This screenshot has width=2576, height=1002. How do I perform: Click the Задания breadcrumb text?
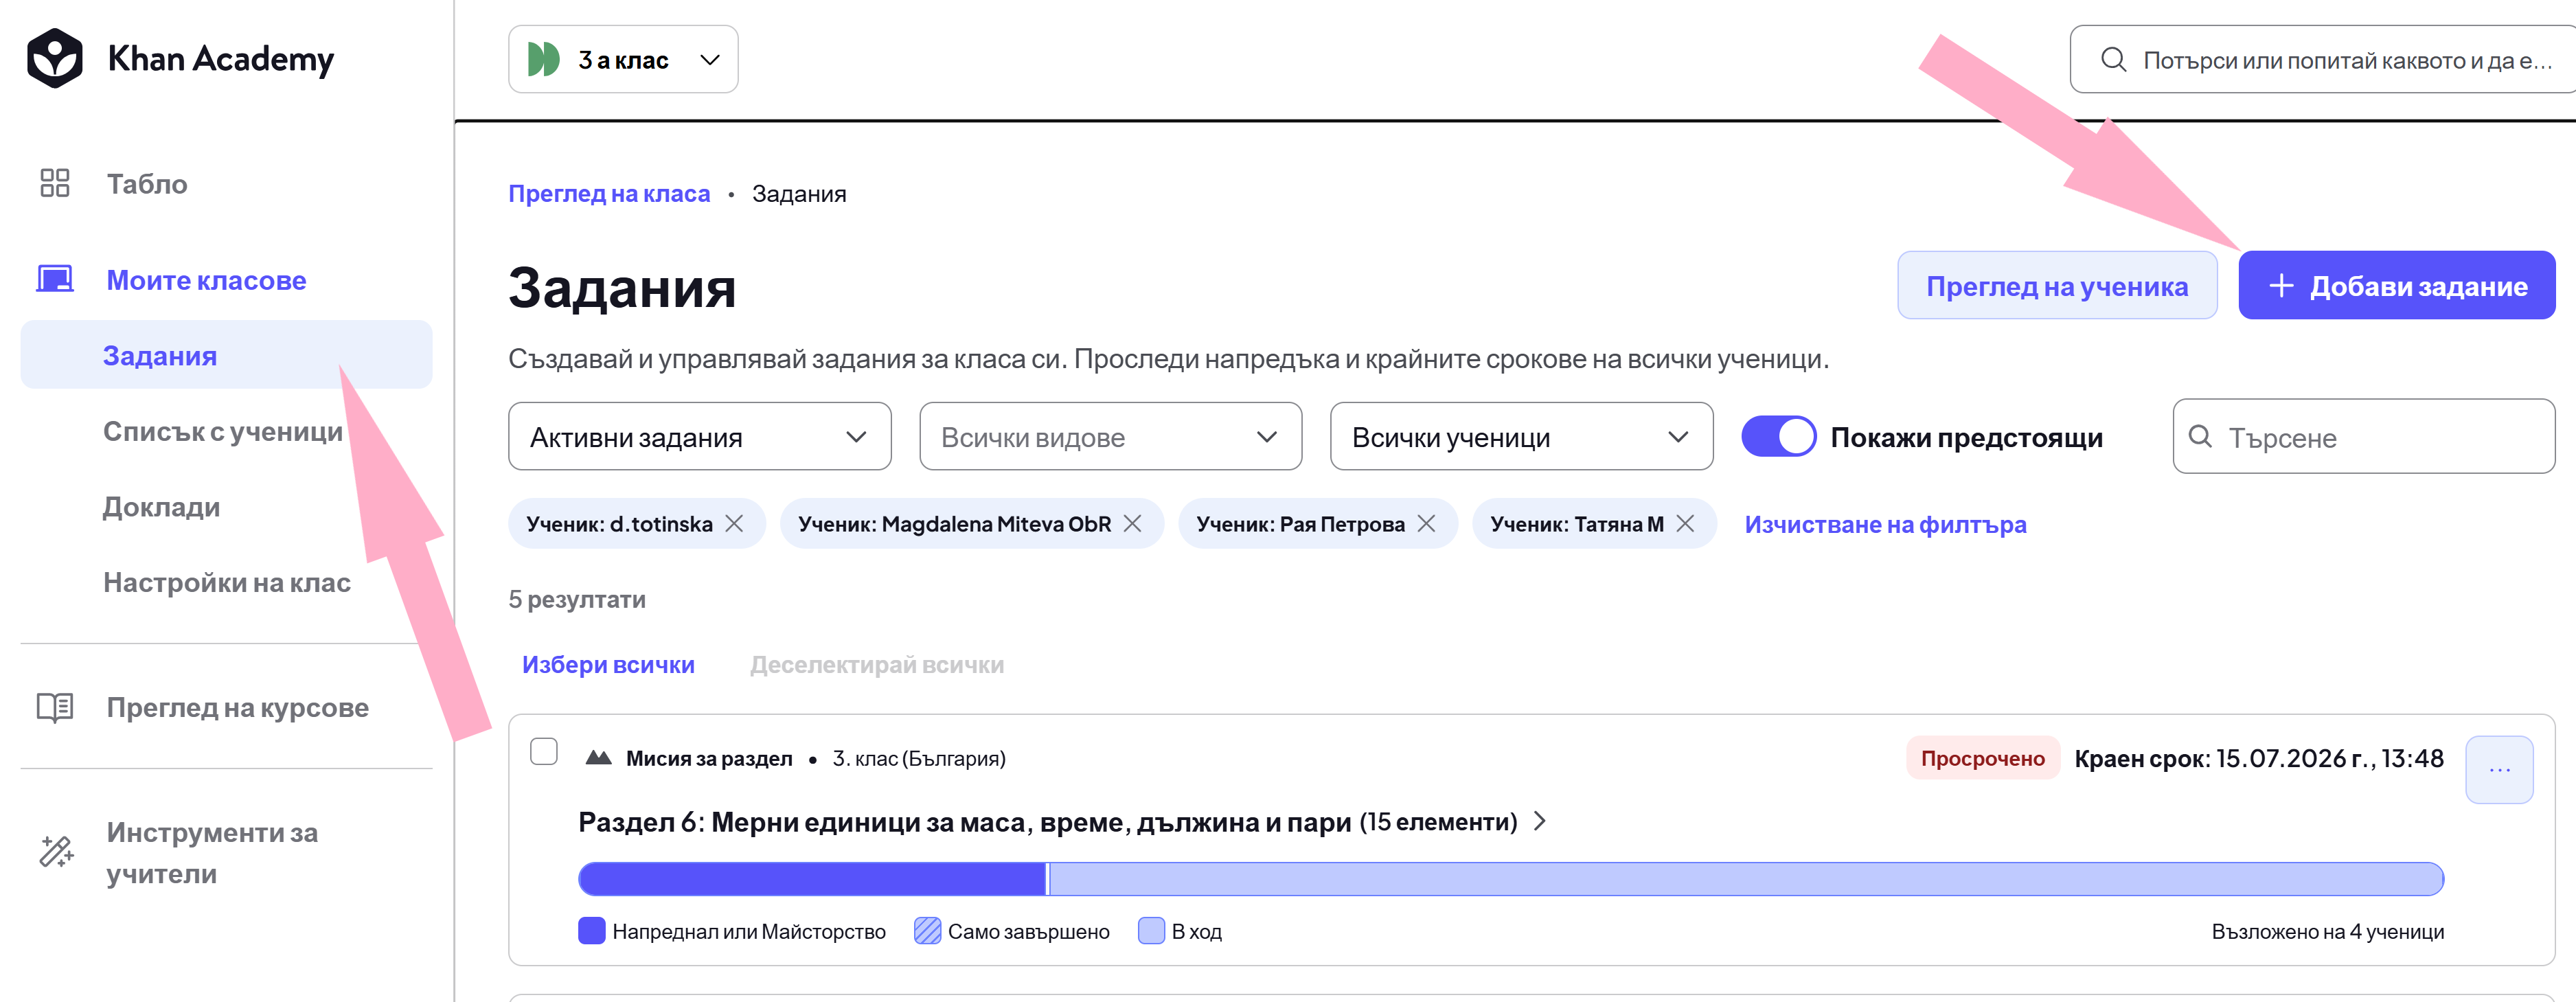tap(799, 194)
